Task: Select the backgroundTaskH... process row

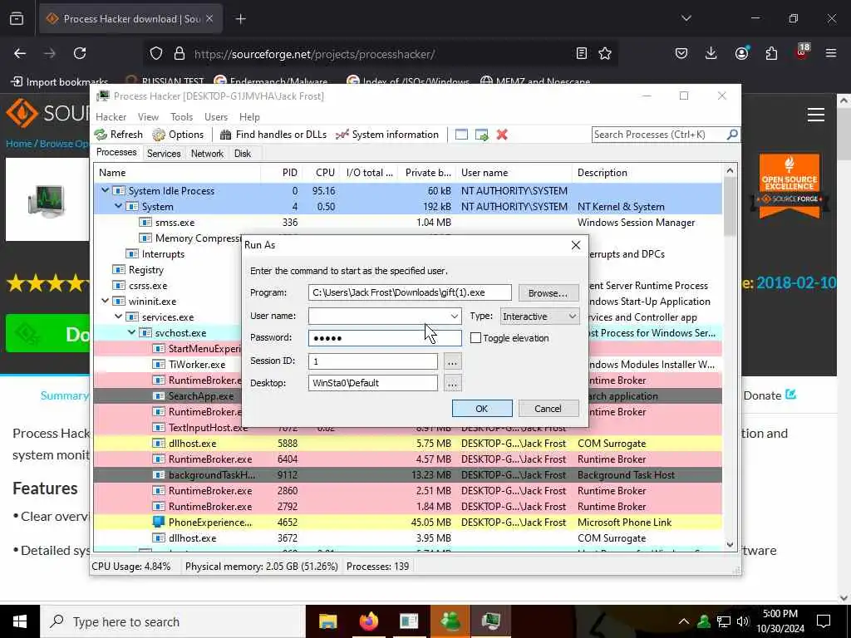Action: coord(407,474)
